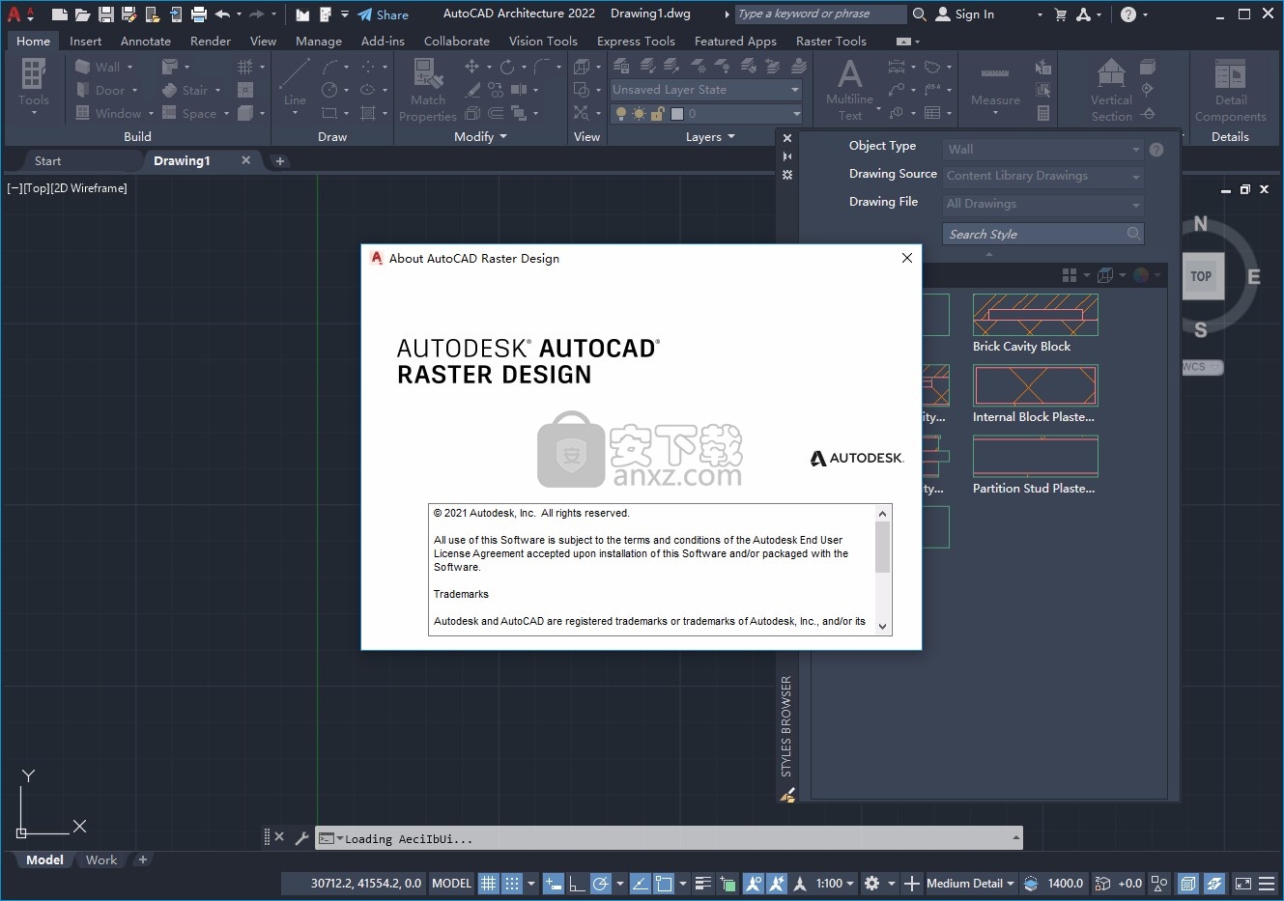Click the Plot printer icon

(x=199, y=14)
